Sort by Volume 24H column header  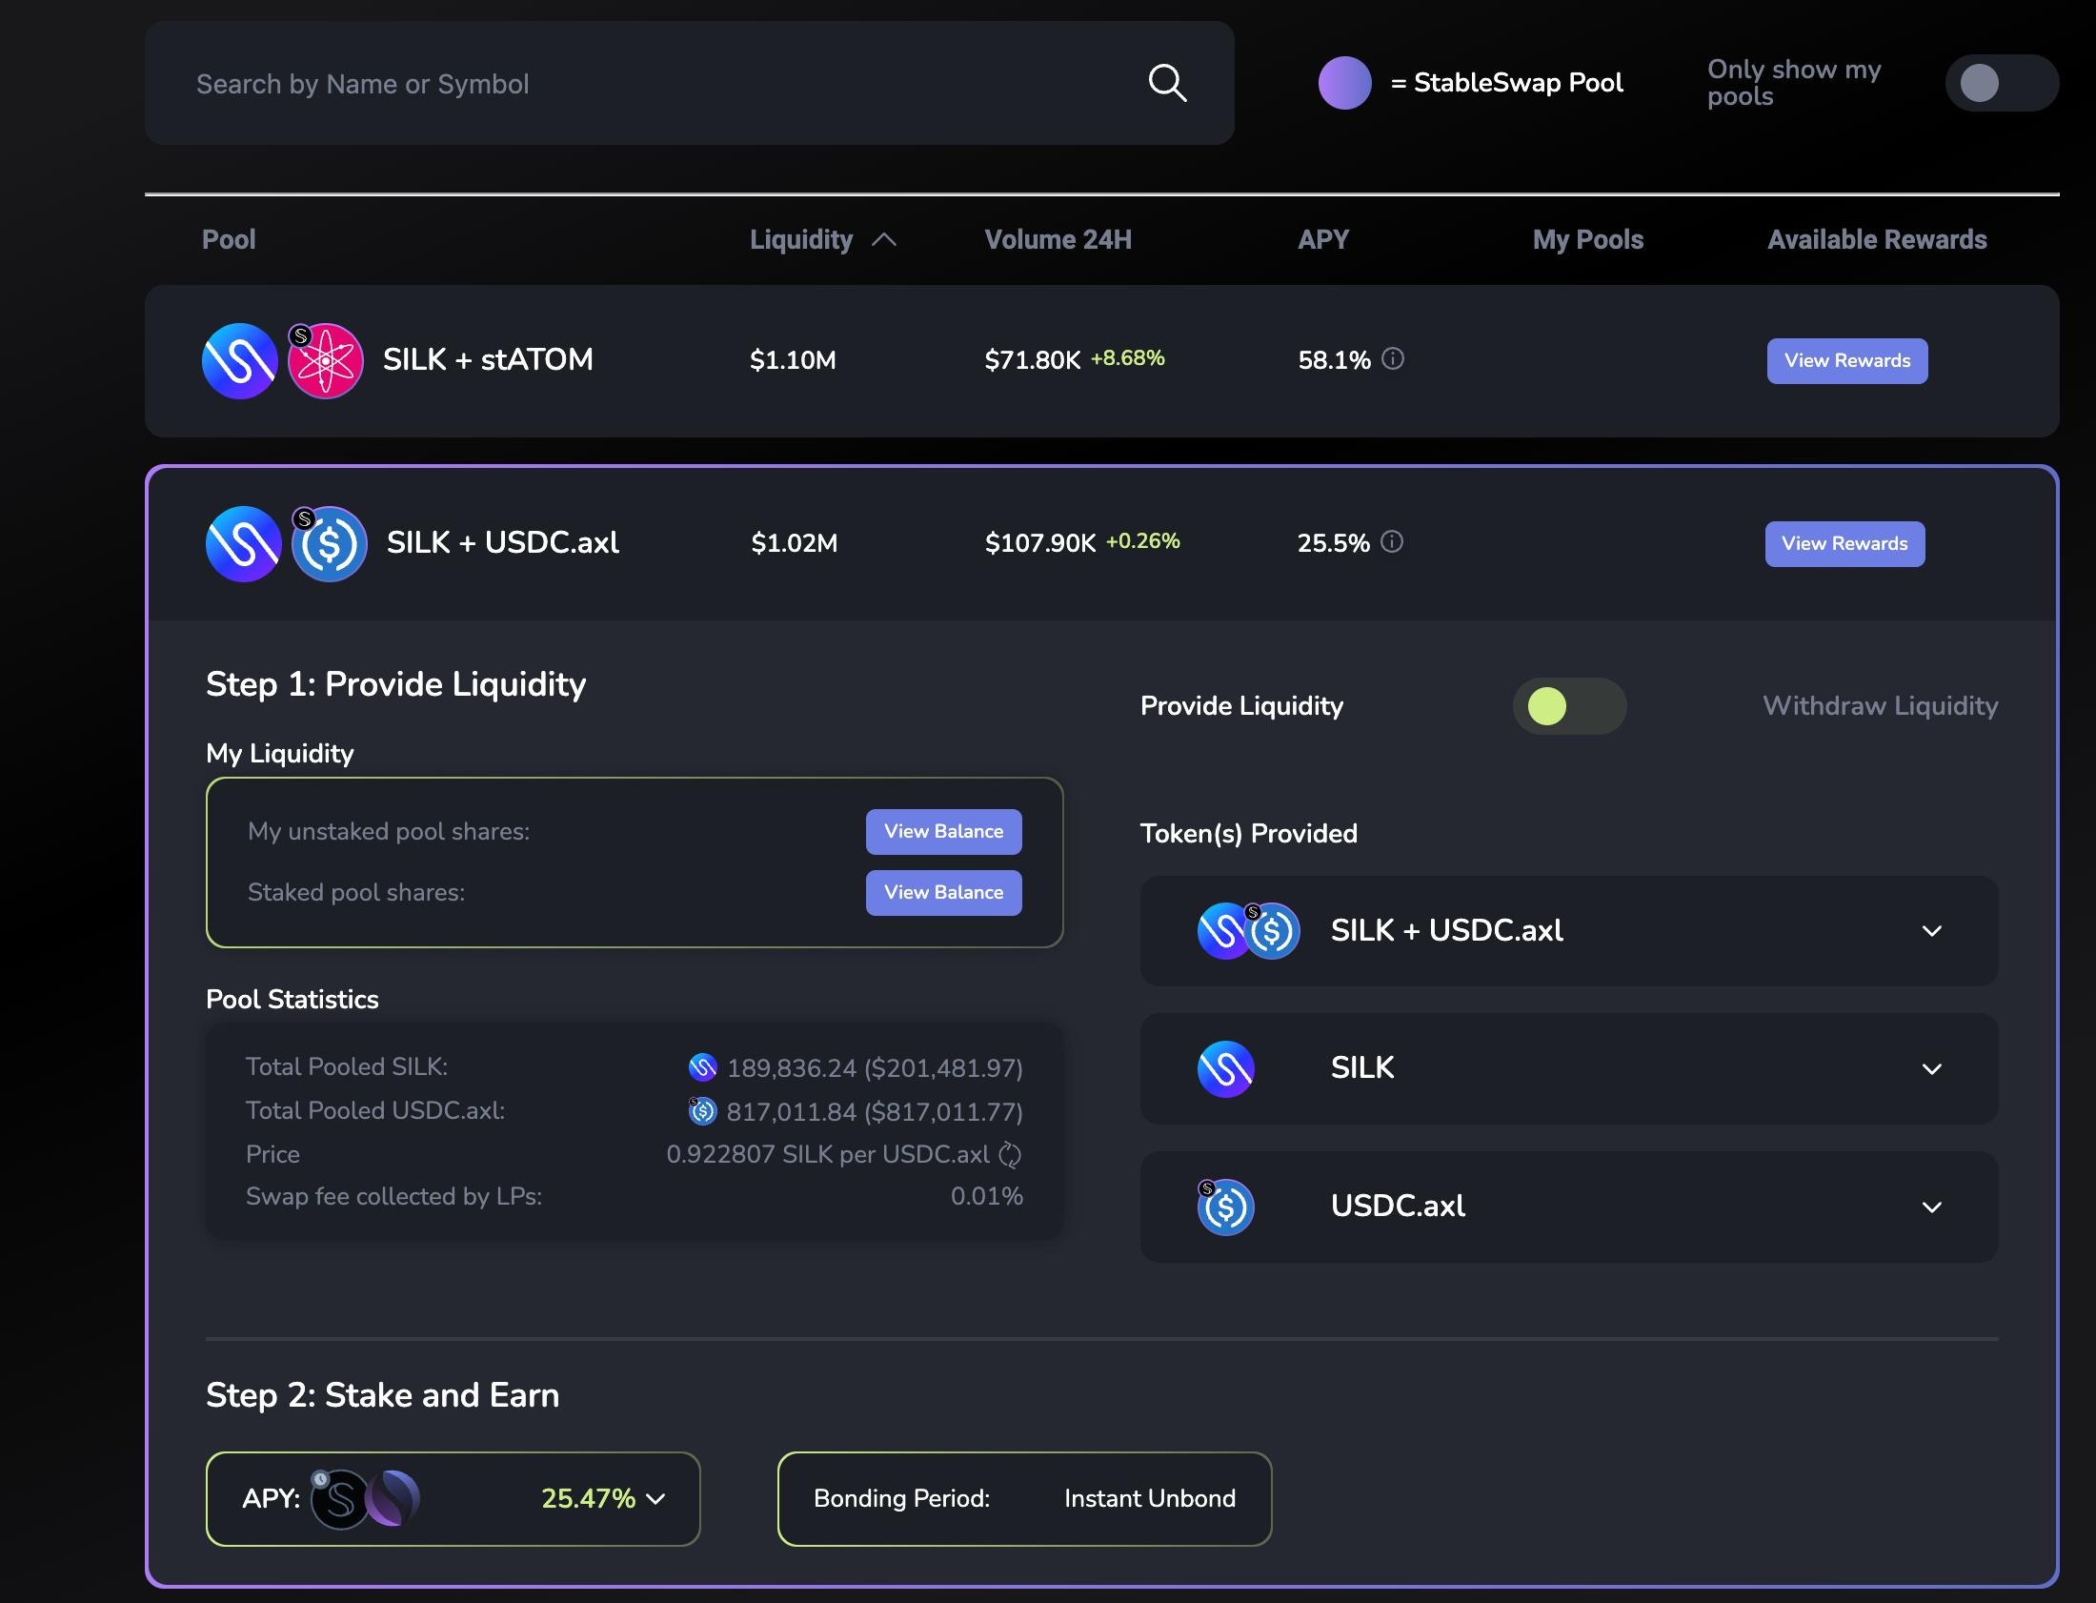(1058, 239)
